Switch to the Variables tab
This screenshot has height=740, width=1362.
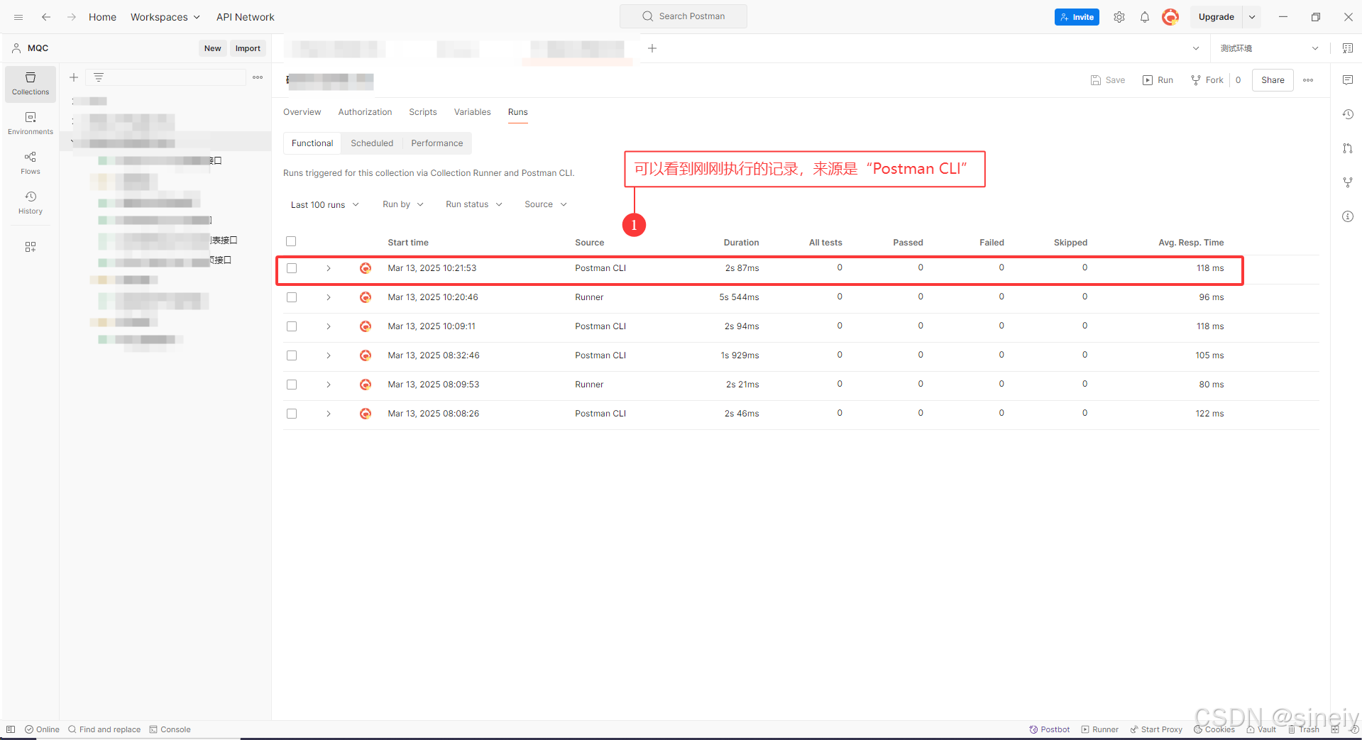[x=473, y=112]
